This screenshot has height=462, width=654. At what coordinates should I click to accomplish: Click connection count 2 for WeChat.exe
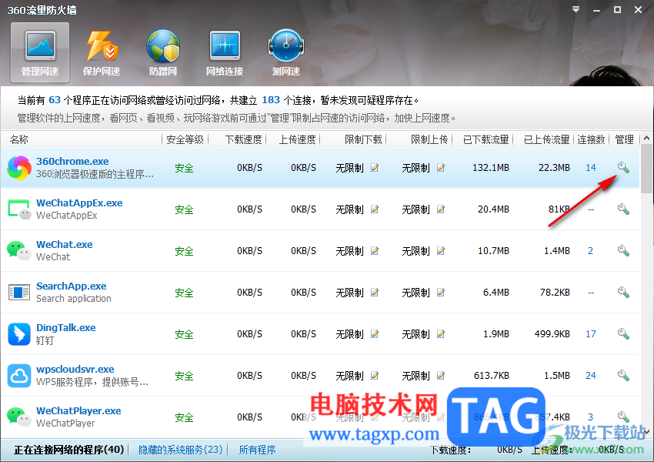(591, 251)
